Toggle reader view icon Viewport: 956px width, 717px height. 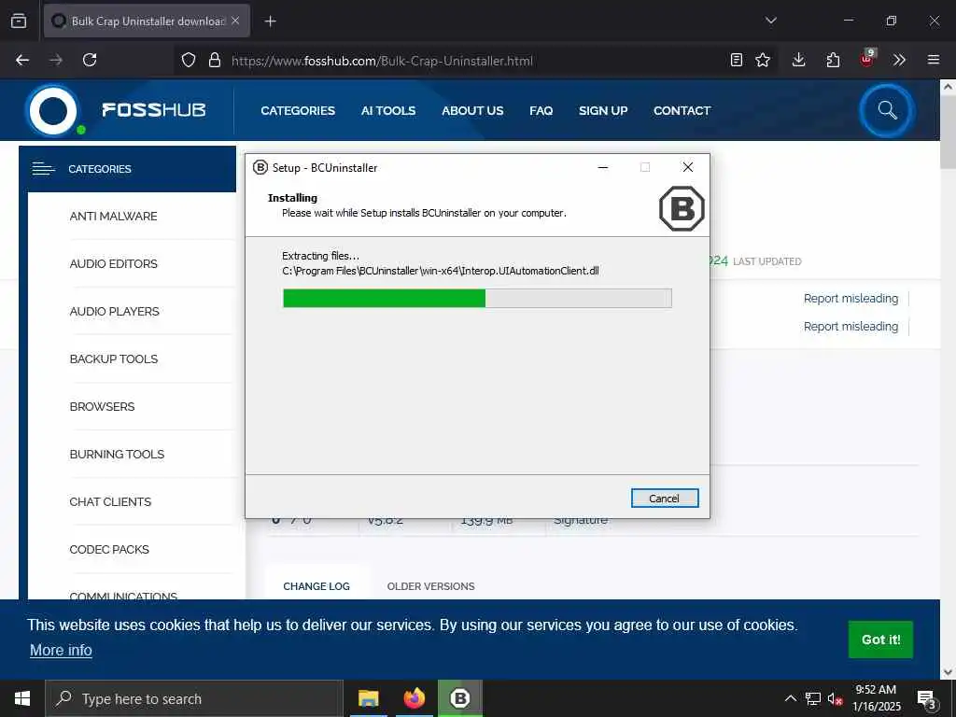[x=737, y=60]
